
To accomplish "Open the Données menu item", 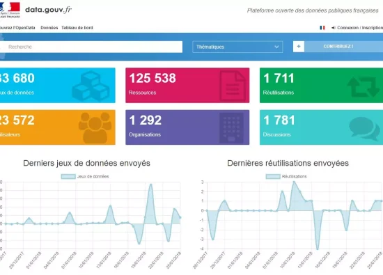I will (x=49, y=28).
